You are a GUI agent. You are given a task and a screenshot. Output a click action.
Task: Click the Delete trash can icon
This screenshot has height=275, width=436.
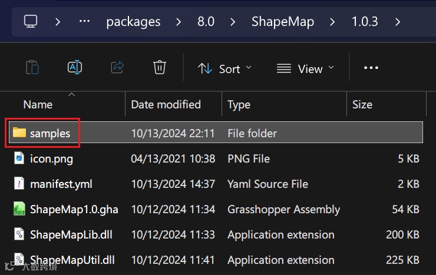click(159, 68)
